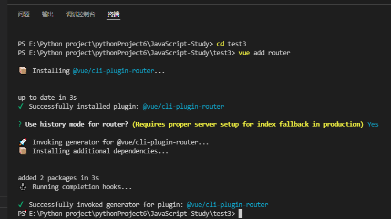Select the 调试控制台 debug console tab

[80, 14]
